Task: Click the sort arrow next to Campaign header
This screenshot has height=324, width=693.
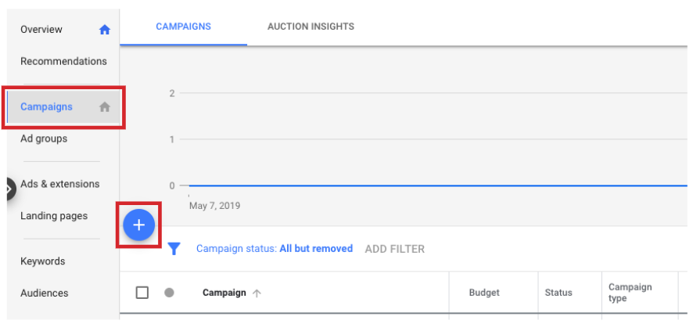Action: pos(257,293)
